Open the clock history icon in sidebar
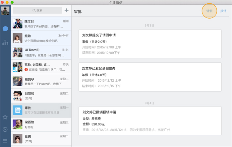This screenshot has height=147, width=232. 5,129
